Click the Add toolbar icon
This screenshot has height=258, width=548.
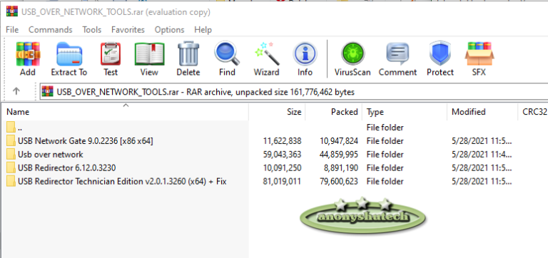click(28, 54)
